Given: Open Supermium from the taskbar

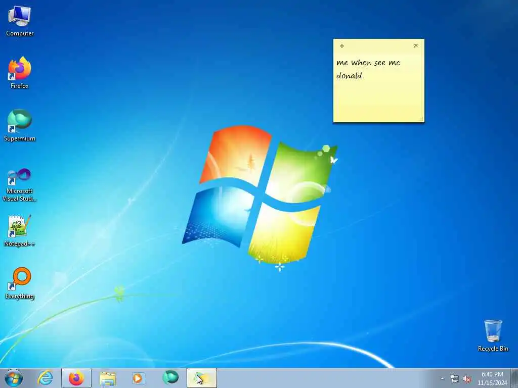Looking at the screenshot, I should coord(170,378).
